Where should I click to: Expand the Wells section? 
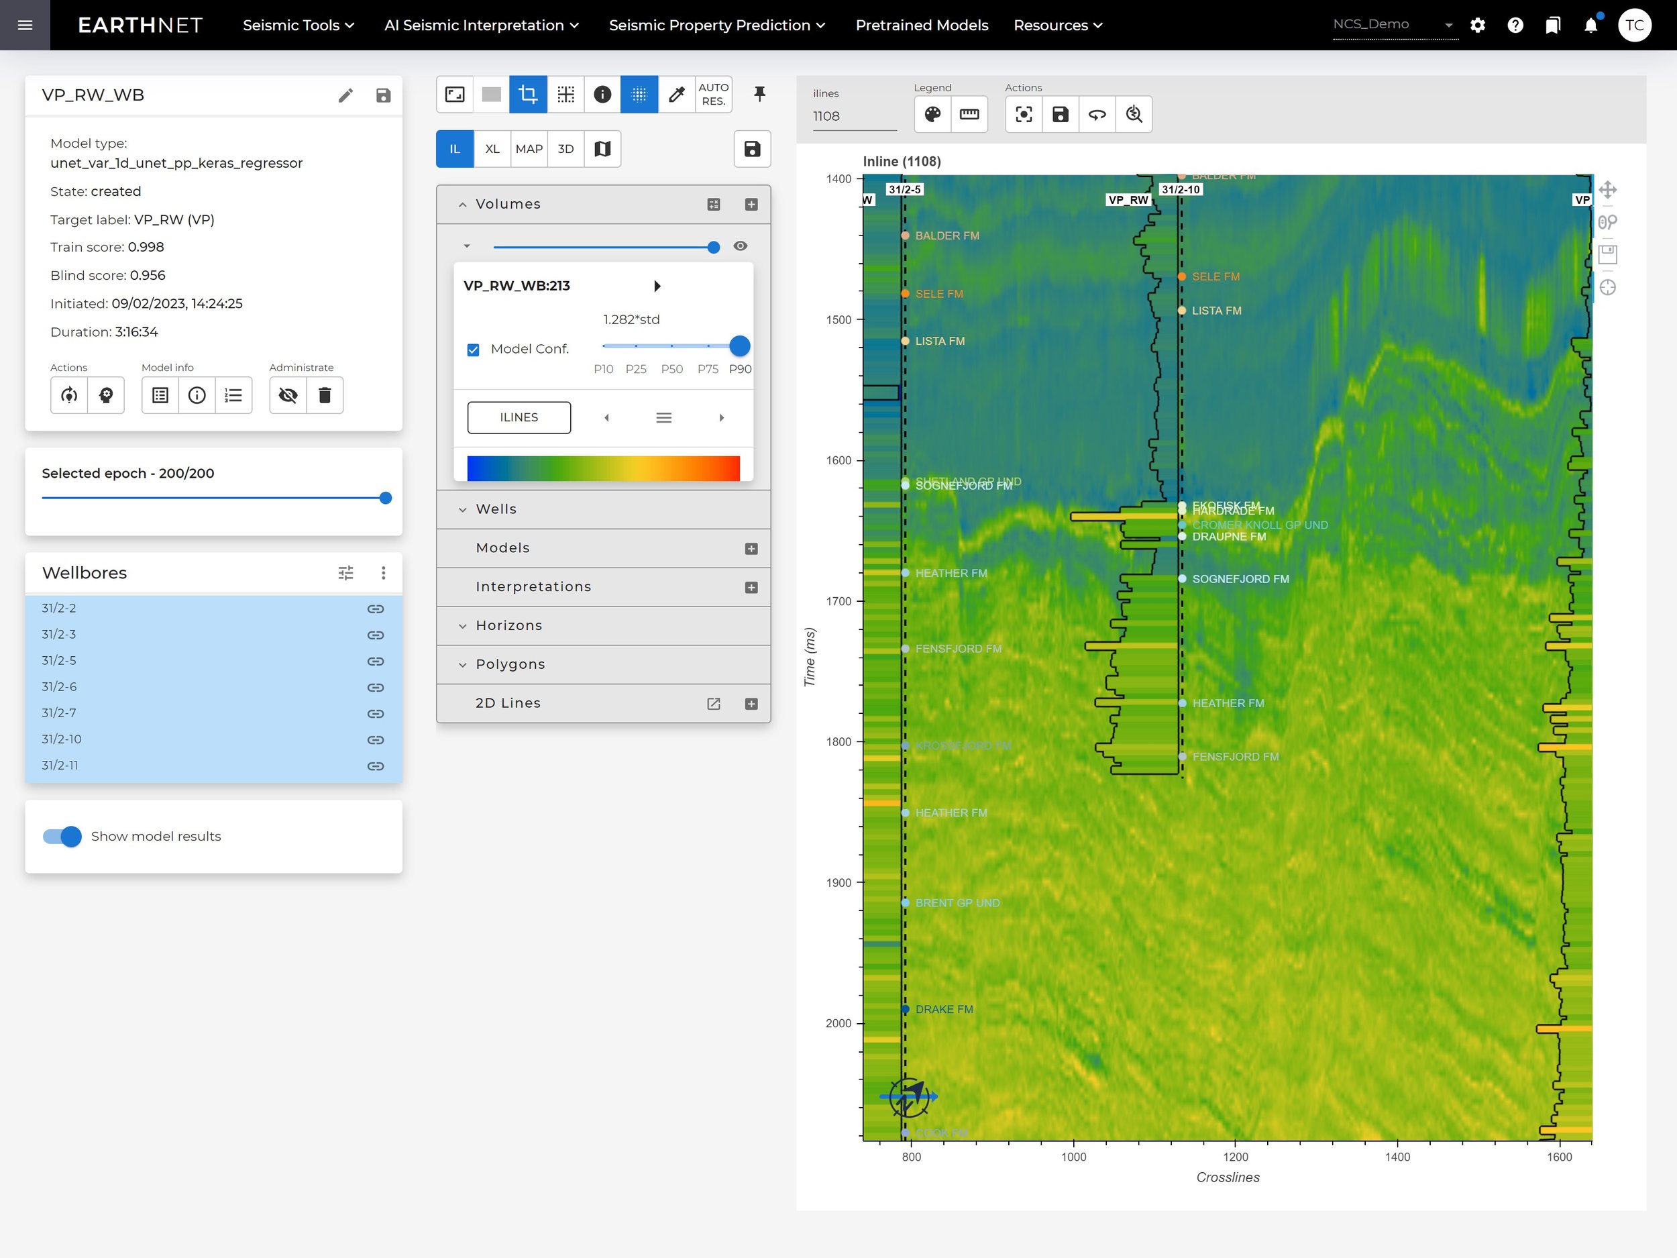click(x=464, y=509)
